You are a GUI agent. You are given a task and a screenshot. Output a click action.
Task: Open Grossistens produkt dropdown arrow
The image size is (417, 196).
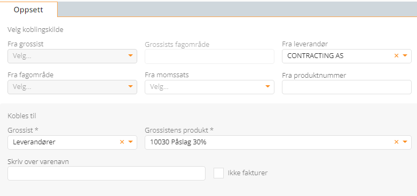tap(405, 142)
